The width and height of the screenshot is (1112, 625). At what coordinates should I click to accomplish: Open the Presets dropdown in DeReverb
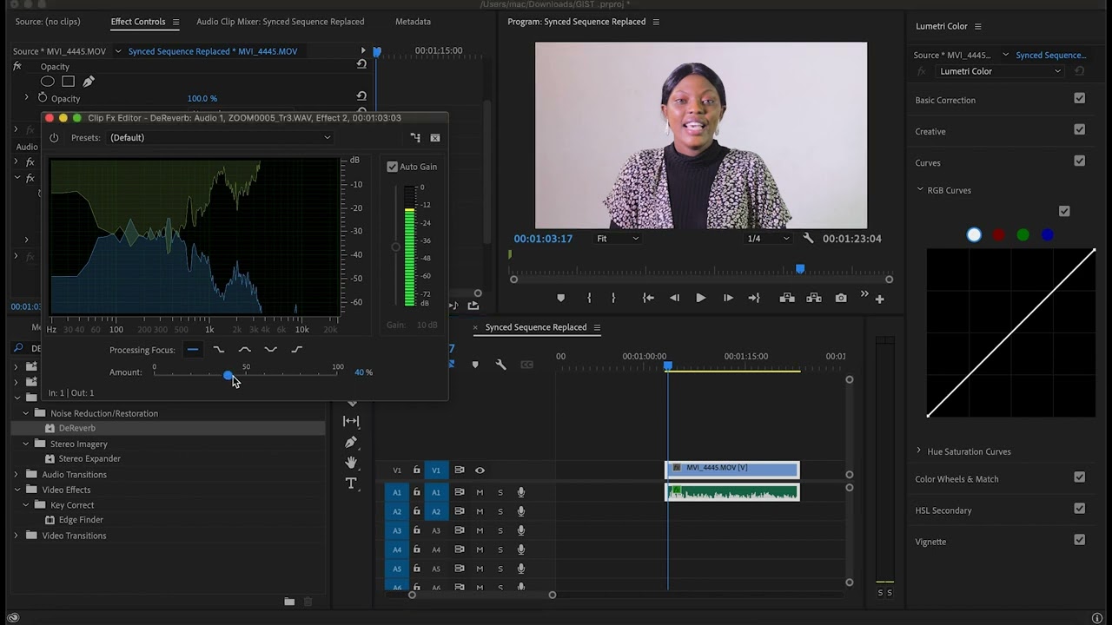pyautogui.click(x=221, y=137)
